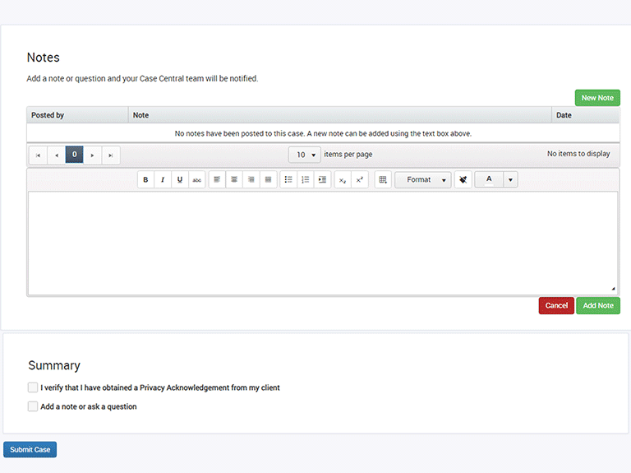
Task: Open the font color dropdown arrow
Action: click(509, 179)
